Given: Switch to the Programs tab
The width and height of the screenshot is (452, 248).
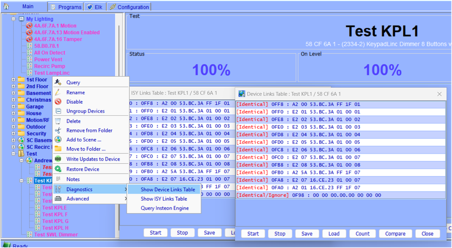Looking at the screenshot, I should [x=66, y=7].
